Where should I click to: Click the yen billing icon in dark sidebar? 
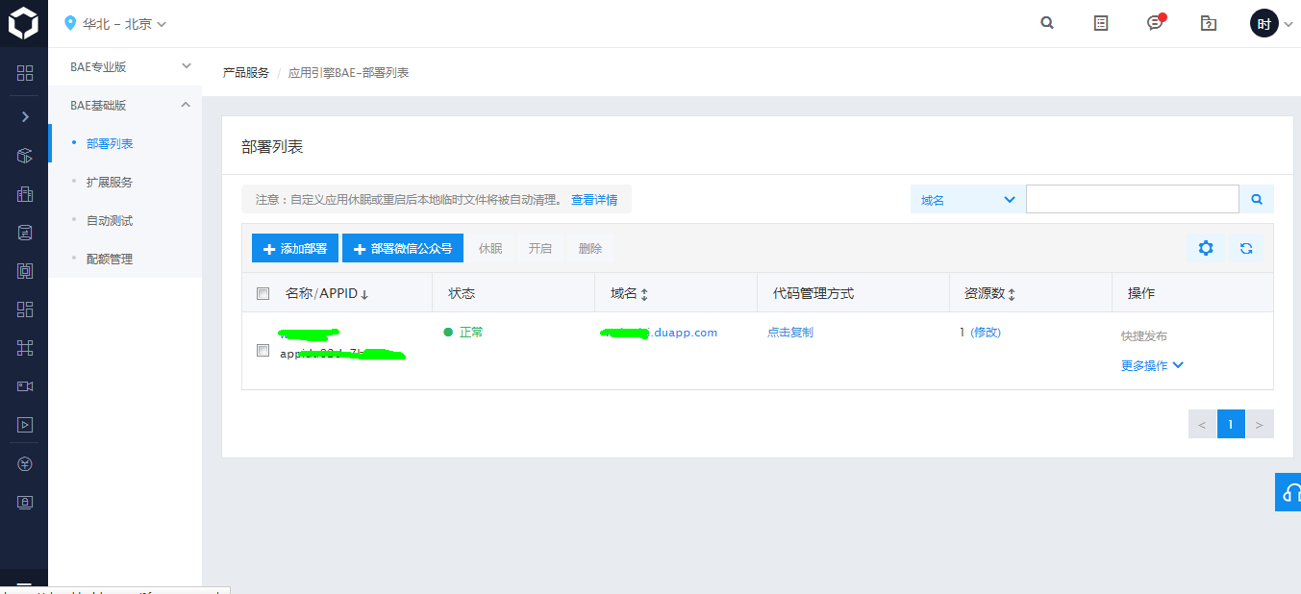[x=25, y=464]
